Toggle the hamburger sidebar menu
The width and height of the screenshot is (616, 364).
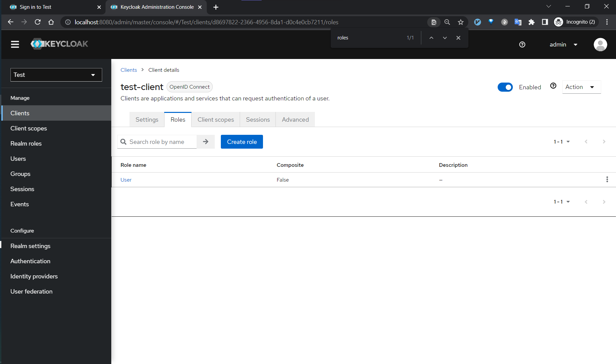15,44
